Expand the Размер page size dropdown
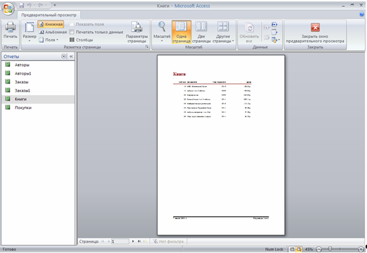The image size is (367, 253). pyautogui.click(x=29, y=32)
